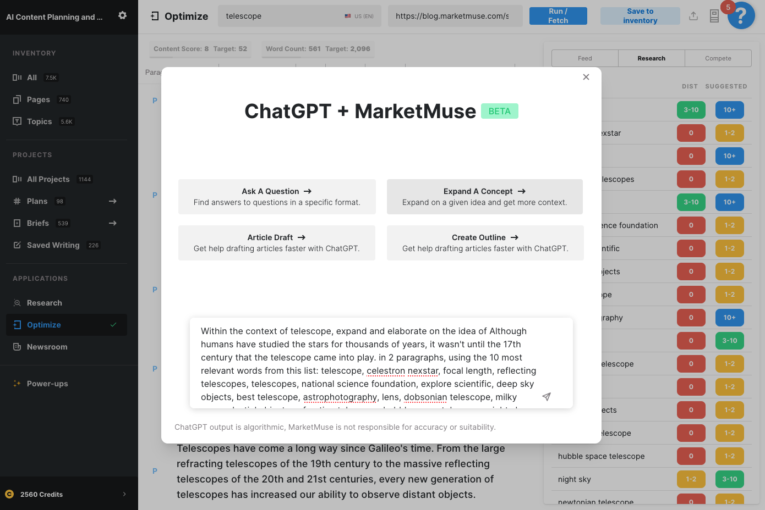Choose the Article Draft card
The height and width of the screenshot is (510, 765).
click(x=277, y=243)
